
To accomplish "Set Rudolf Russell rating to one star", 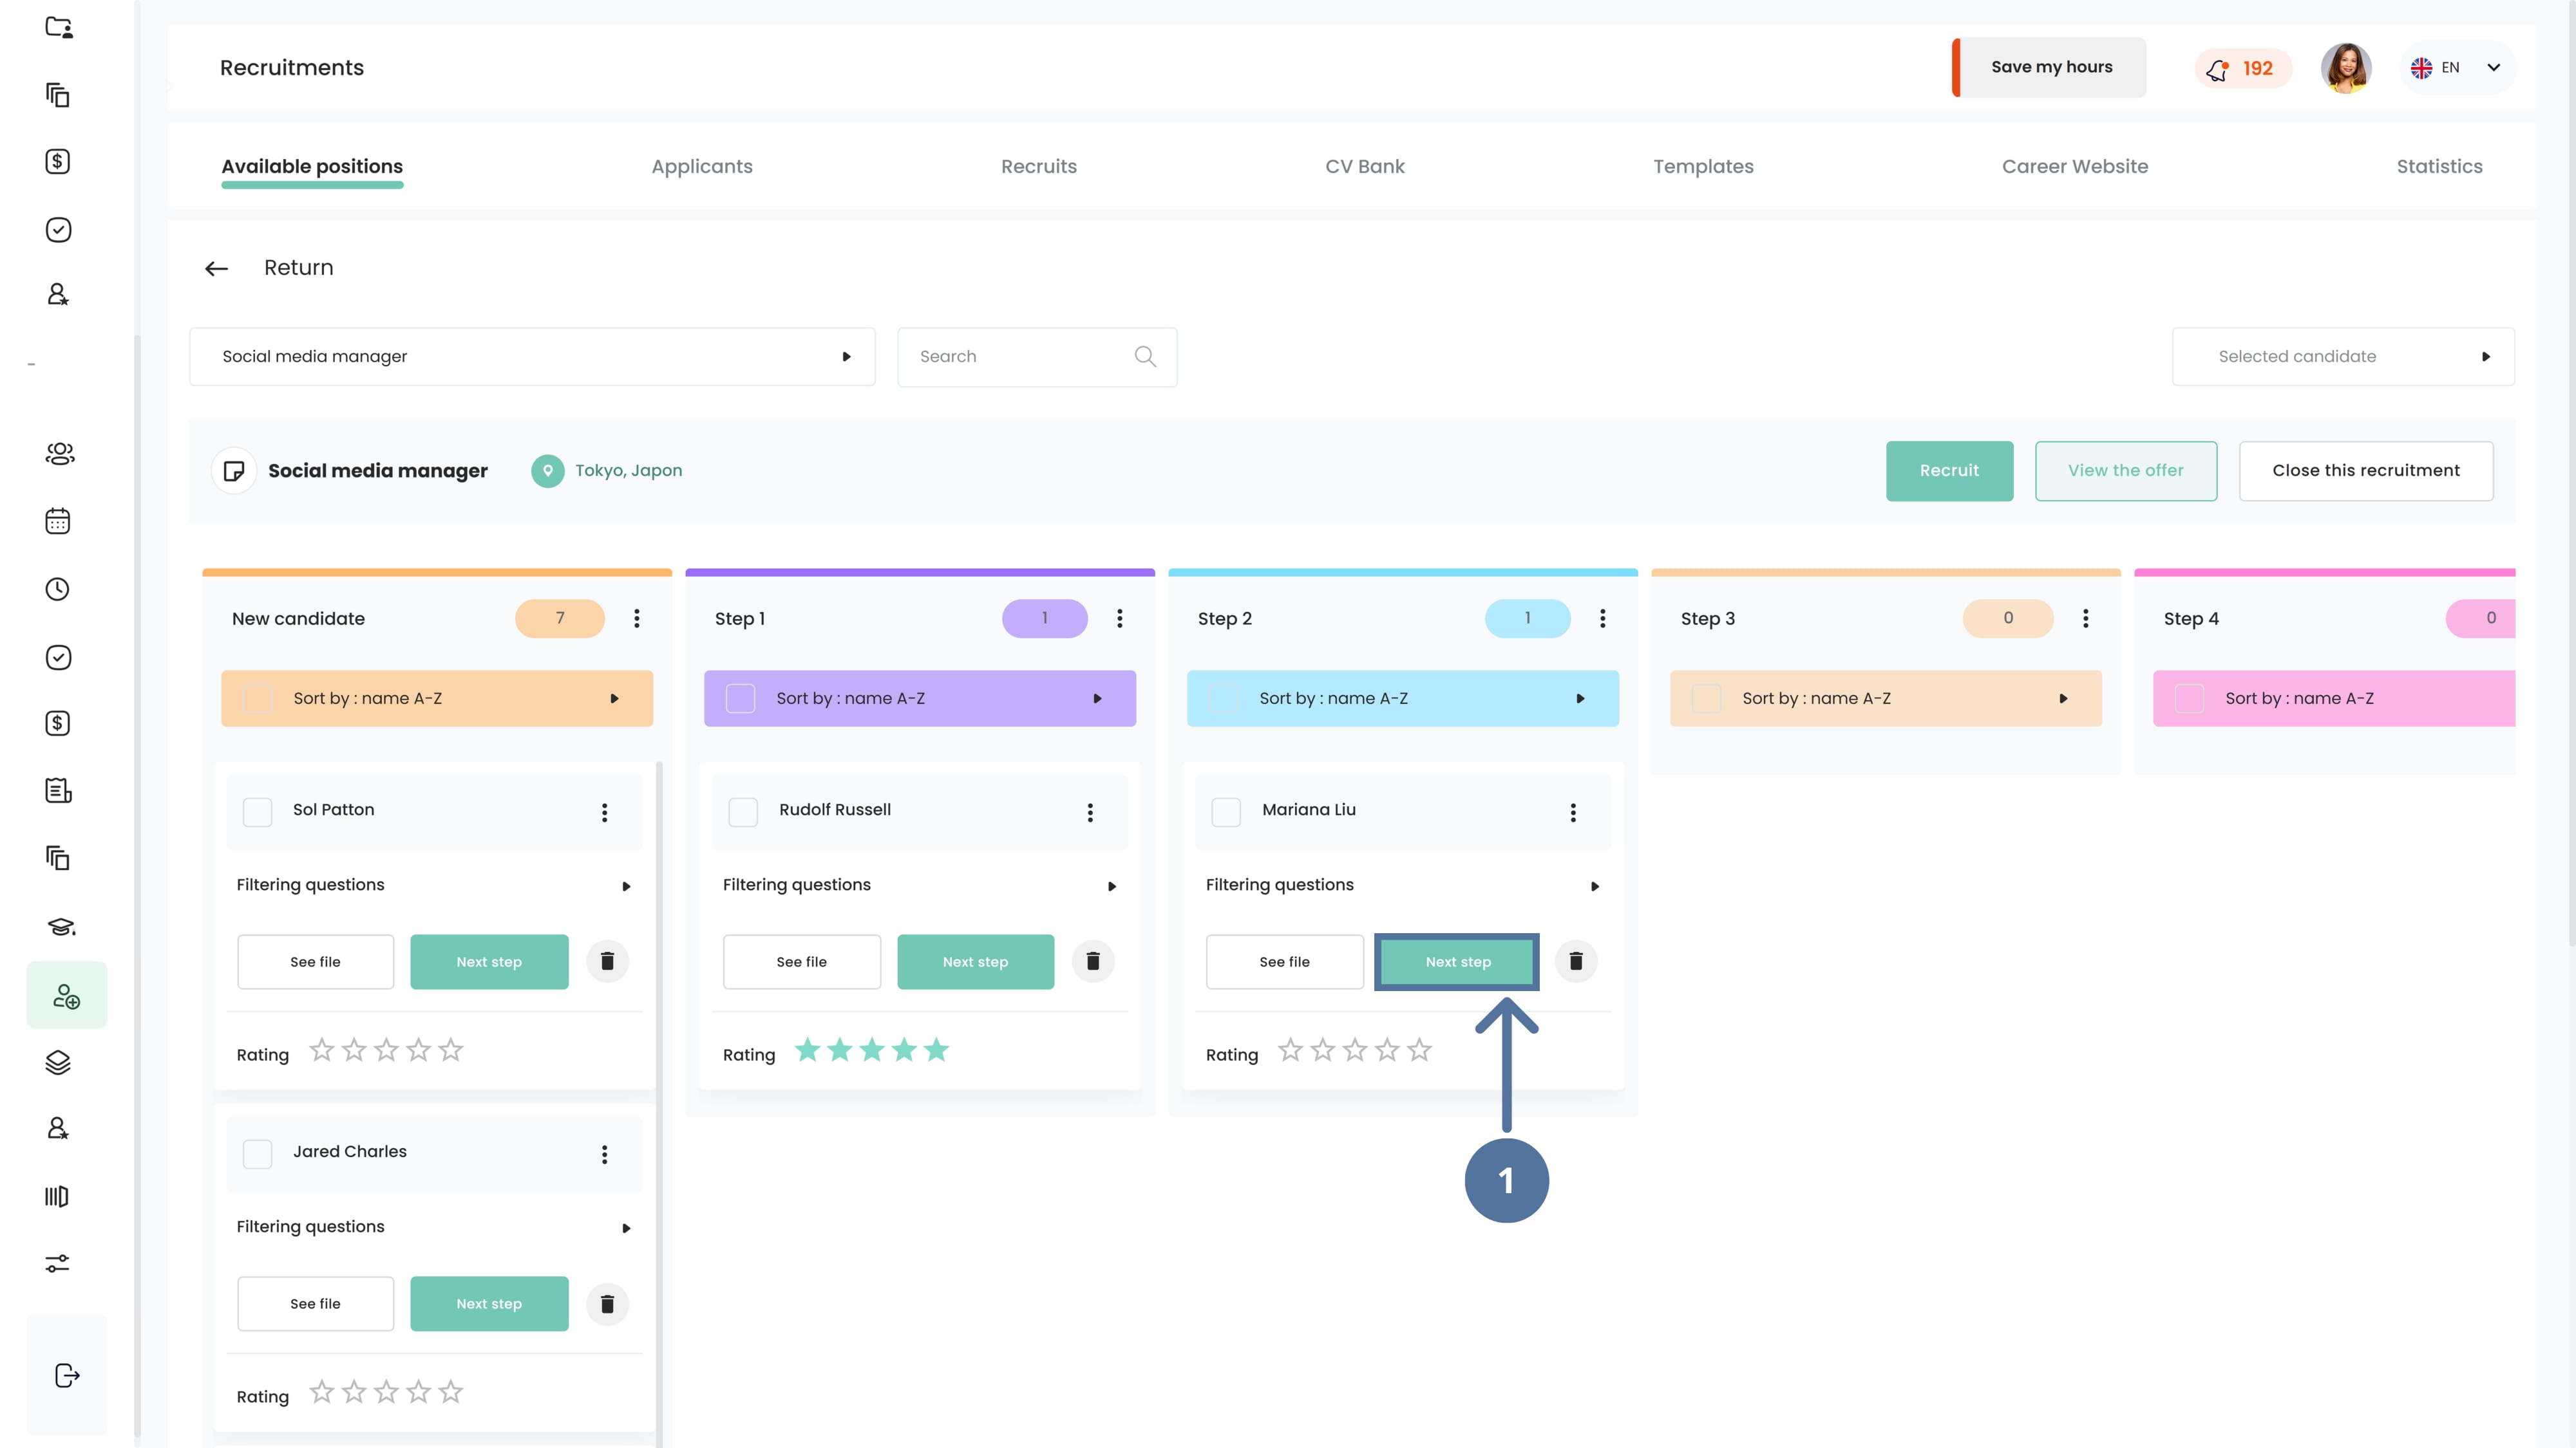I will tap(808, 1050).
